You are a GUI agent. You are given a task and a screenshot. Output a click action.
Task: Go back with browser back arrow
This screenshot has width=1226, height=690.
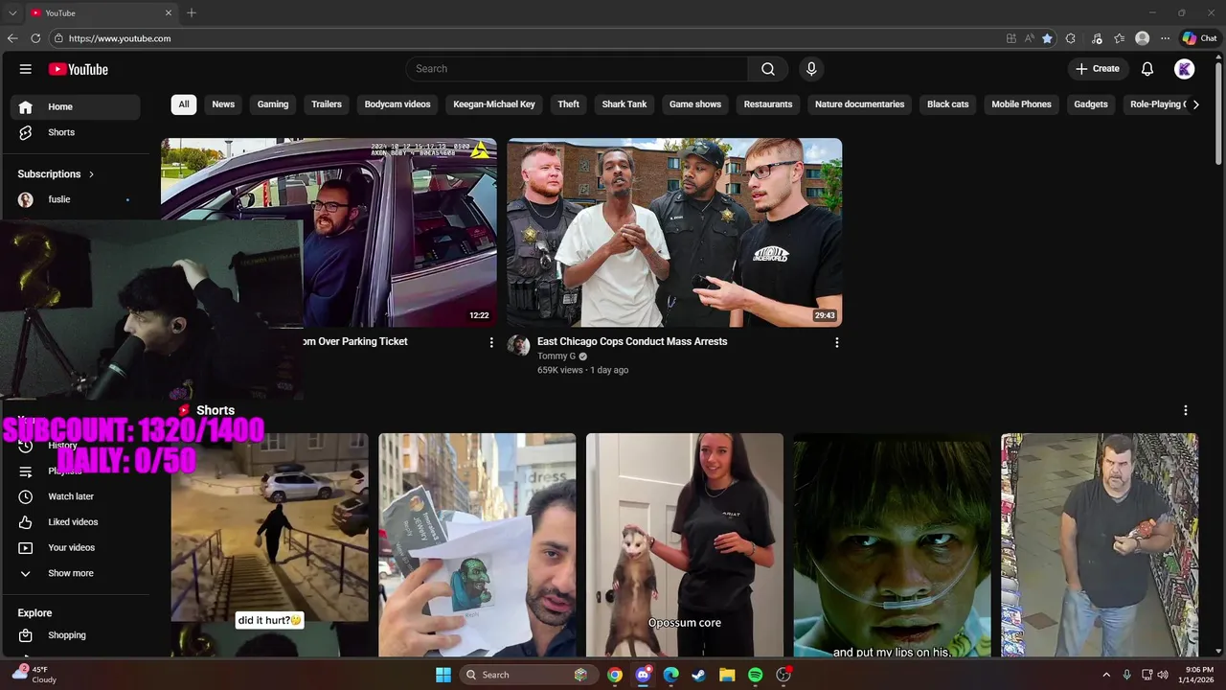12,38
